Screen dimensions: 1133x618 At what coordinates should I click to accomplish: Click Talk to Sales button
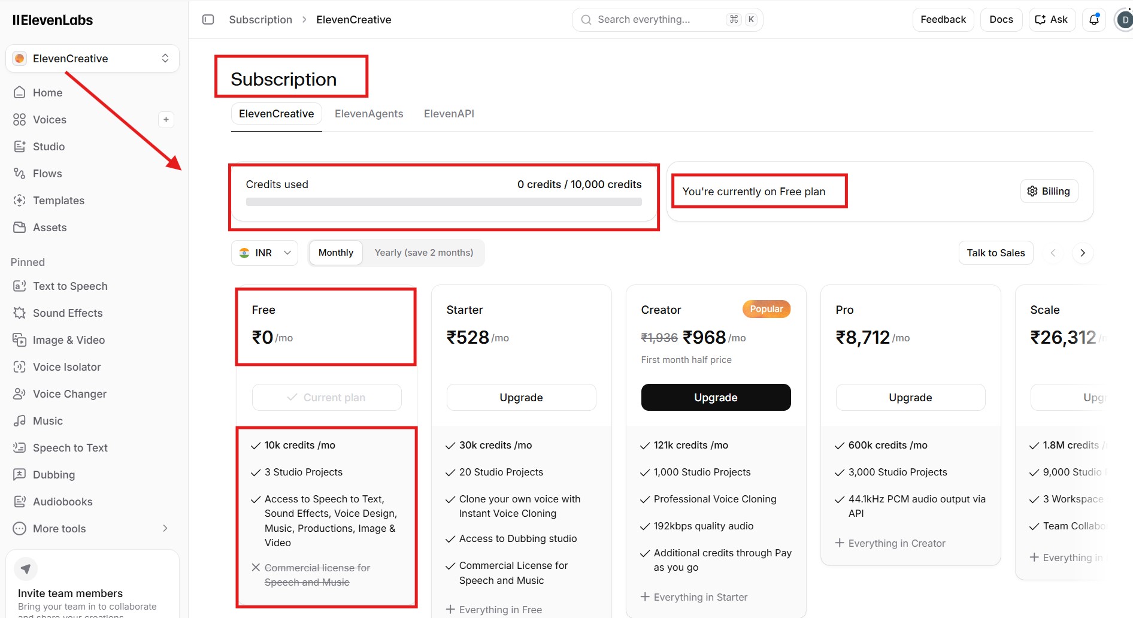pos(996,253)
